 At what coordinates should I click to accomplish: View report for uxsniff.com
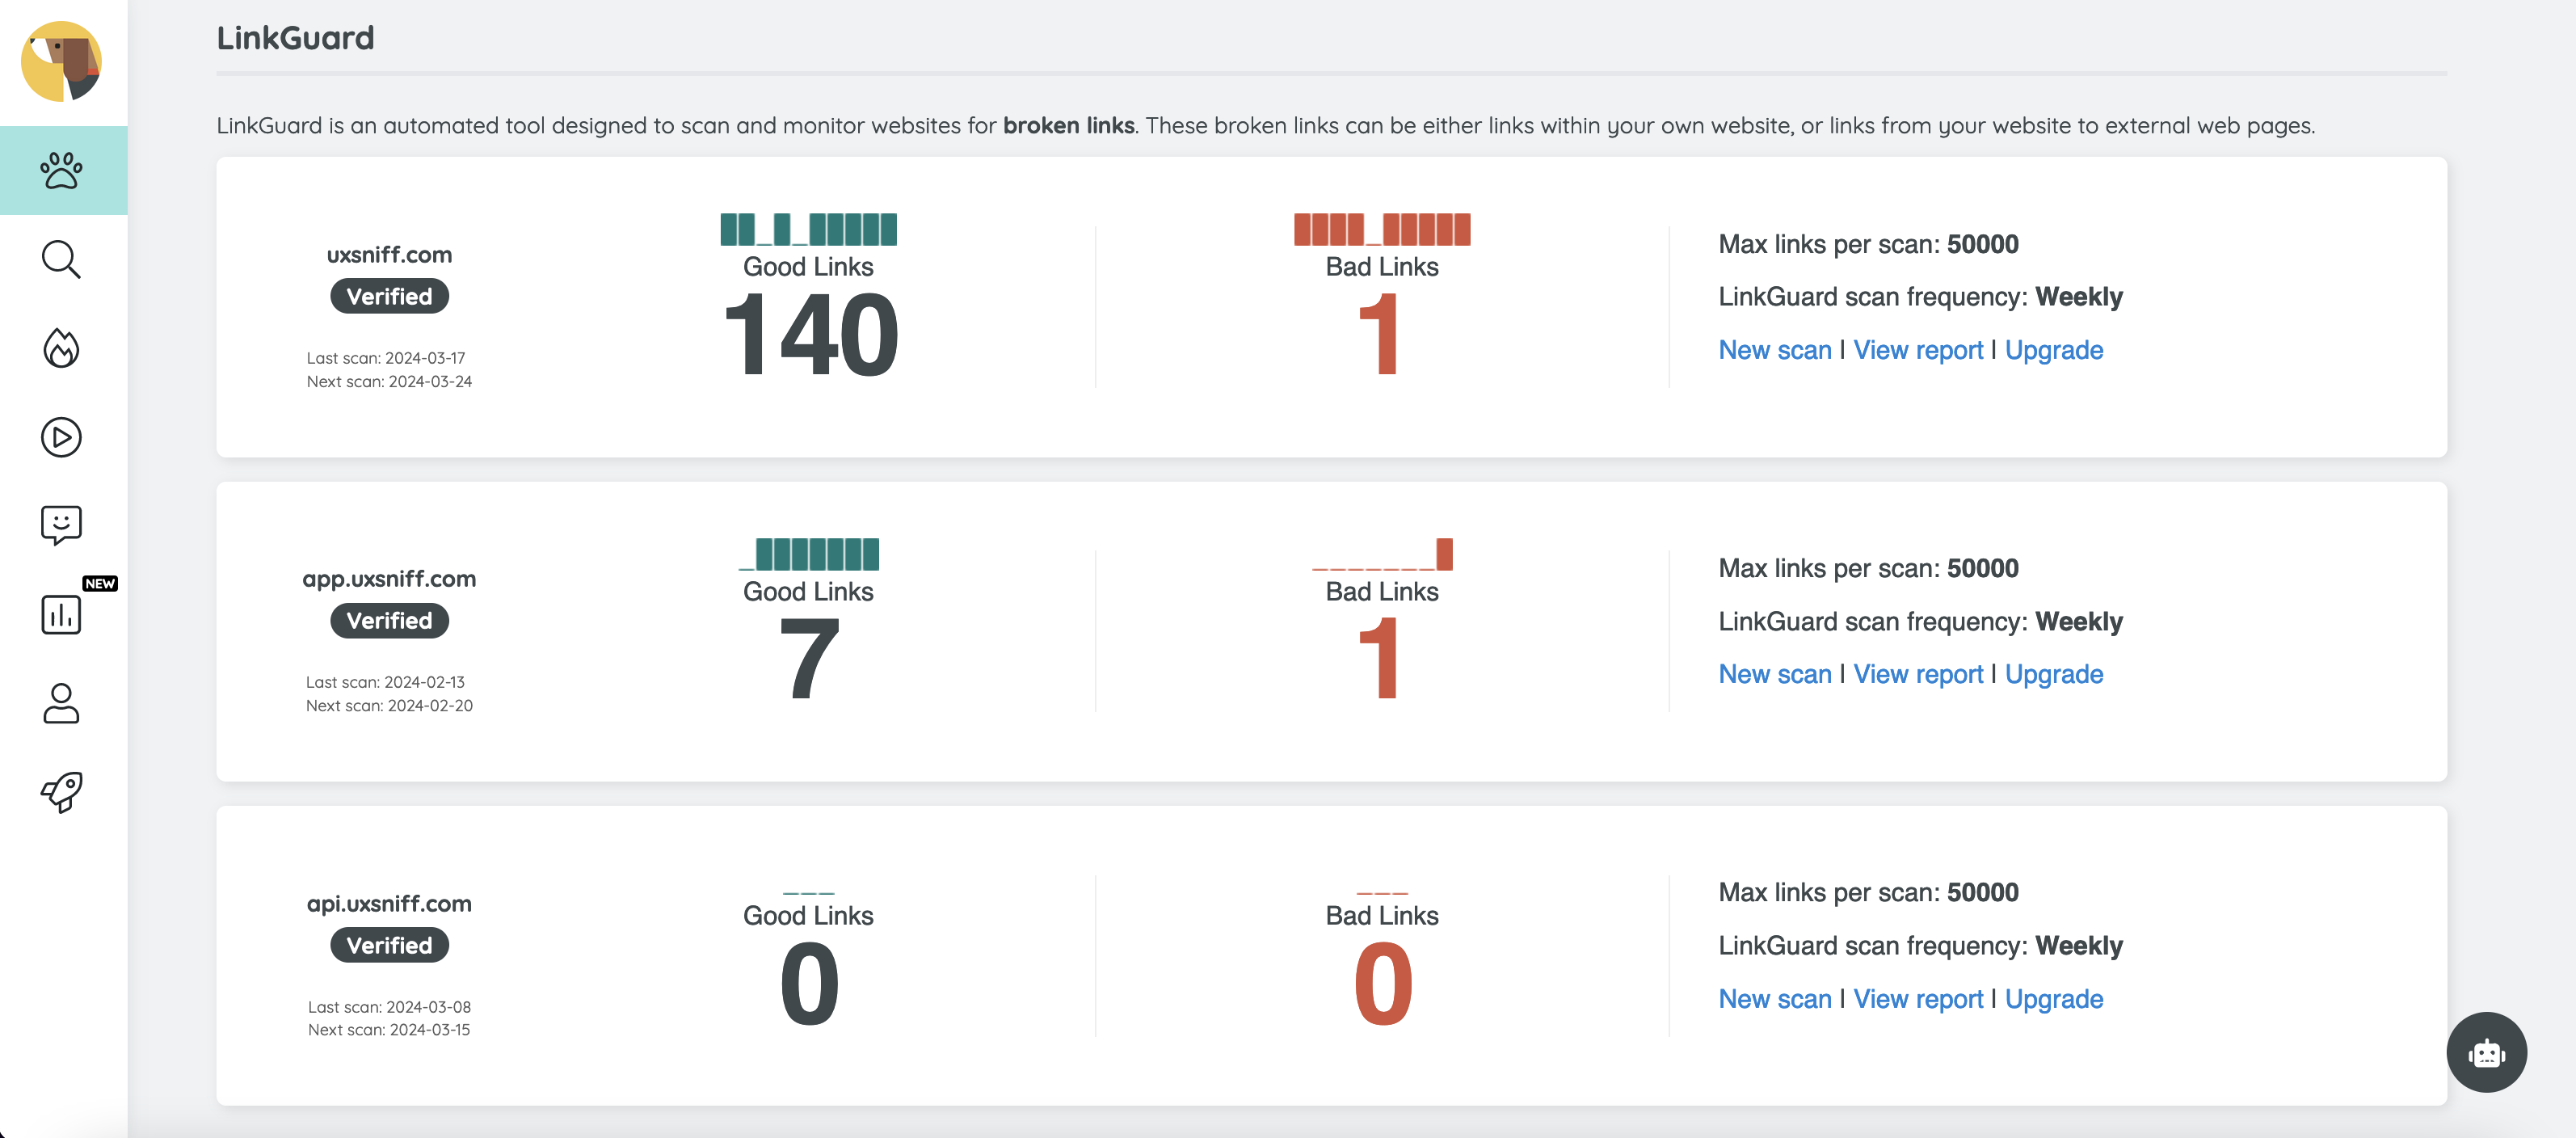[x=1918, y=350]
